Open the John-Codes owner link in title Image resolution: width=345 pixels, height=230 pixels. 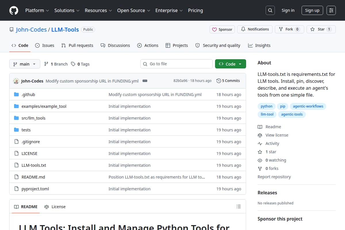point(31,29)
